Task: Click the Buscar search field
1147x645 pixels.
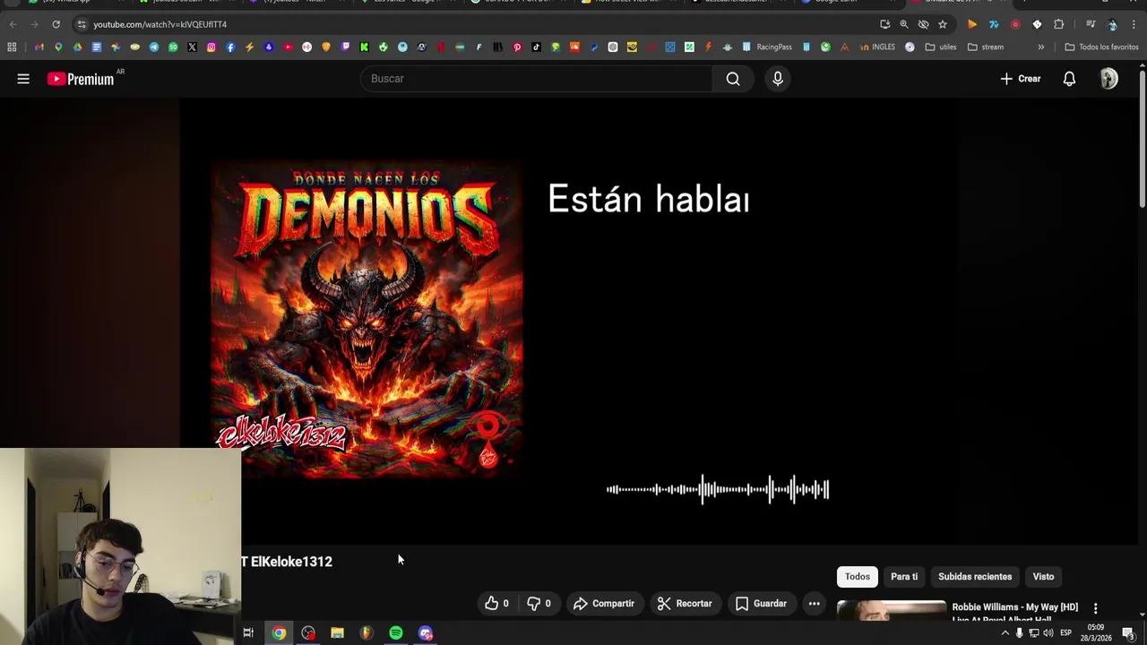Action: click(x=536, y=79)
